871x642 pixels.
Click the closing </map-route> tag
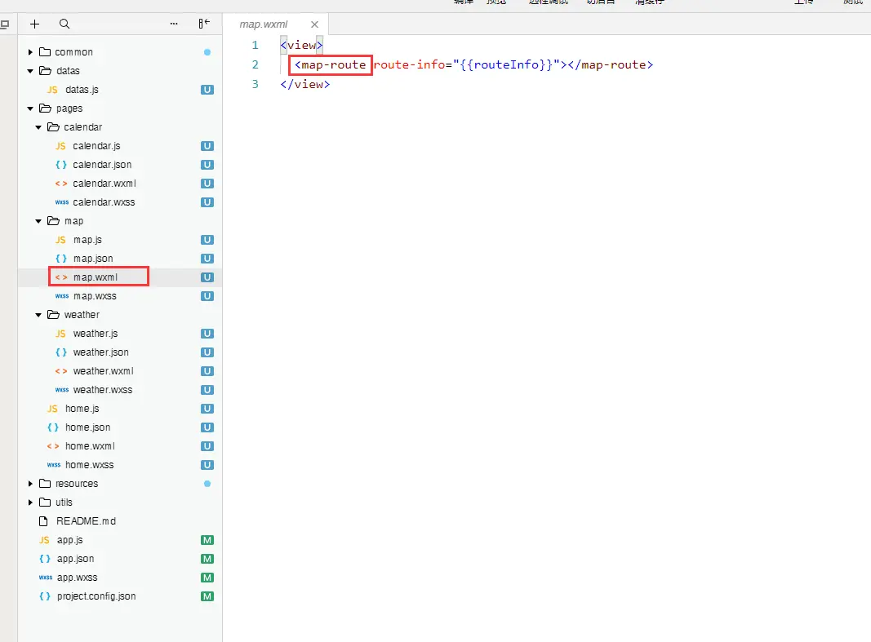pos(611,65)
